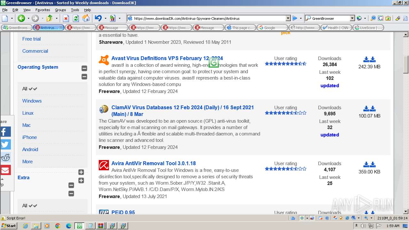
Task: Share page via Twitter icon
Action: point(5,144)
